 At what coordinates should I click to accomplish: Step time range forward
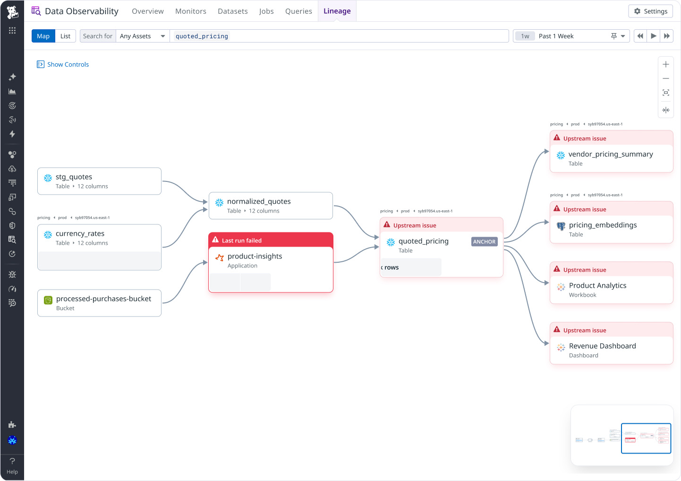(667, 36)
